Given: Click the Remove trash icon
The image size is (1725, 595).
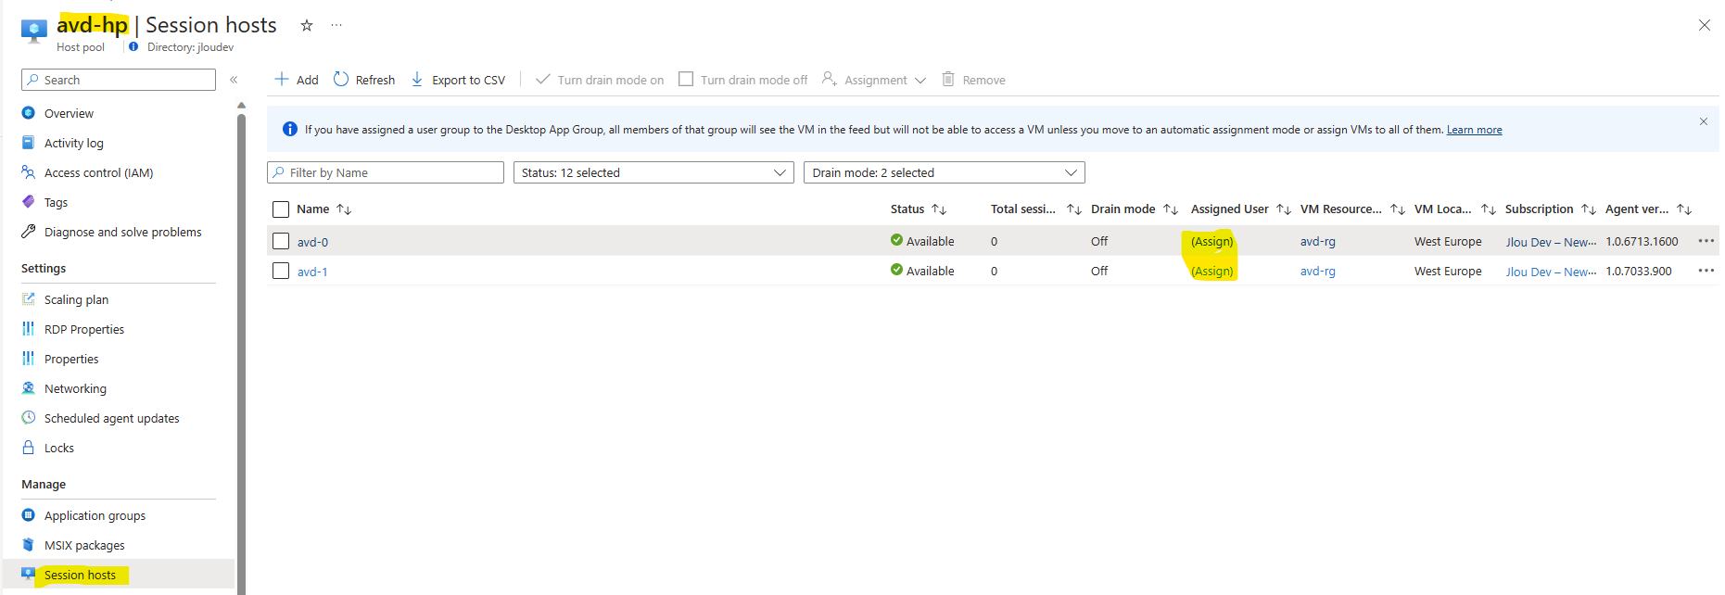Looking at the screenshot, I should point(948,80).
